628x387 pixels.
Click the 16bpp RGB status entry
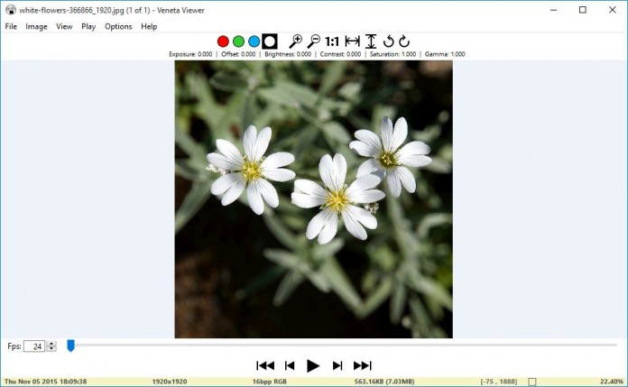pyautogui.click(x=270, y=382)
